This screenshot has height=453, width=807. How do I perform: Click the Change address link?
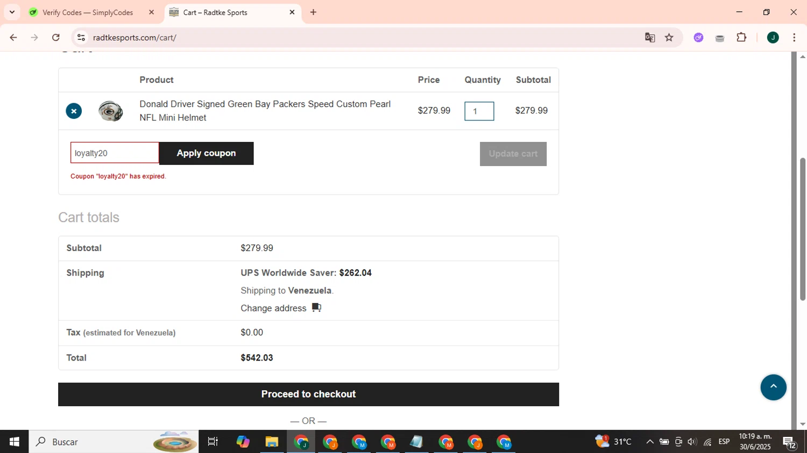tap(273, 308)
